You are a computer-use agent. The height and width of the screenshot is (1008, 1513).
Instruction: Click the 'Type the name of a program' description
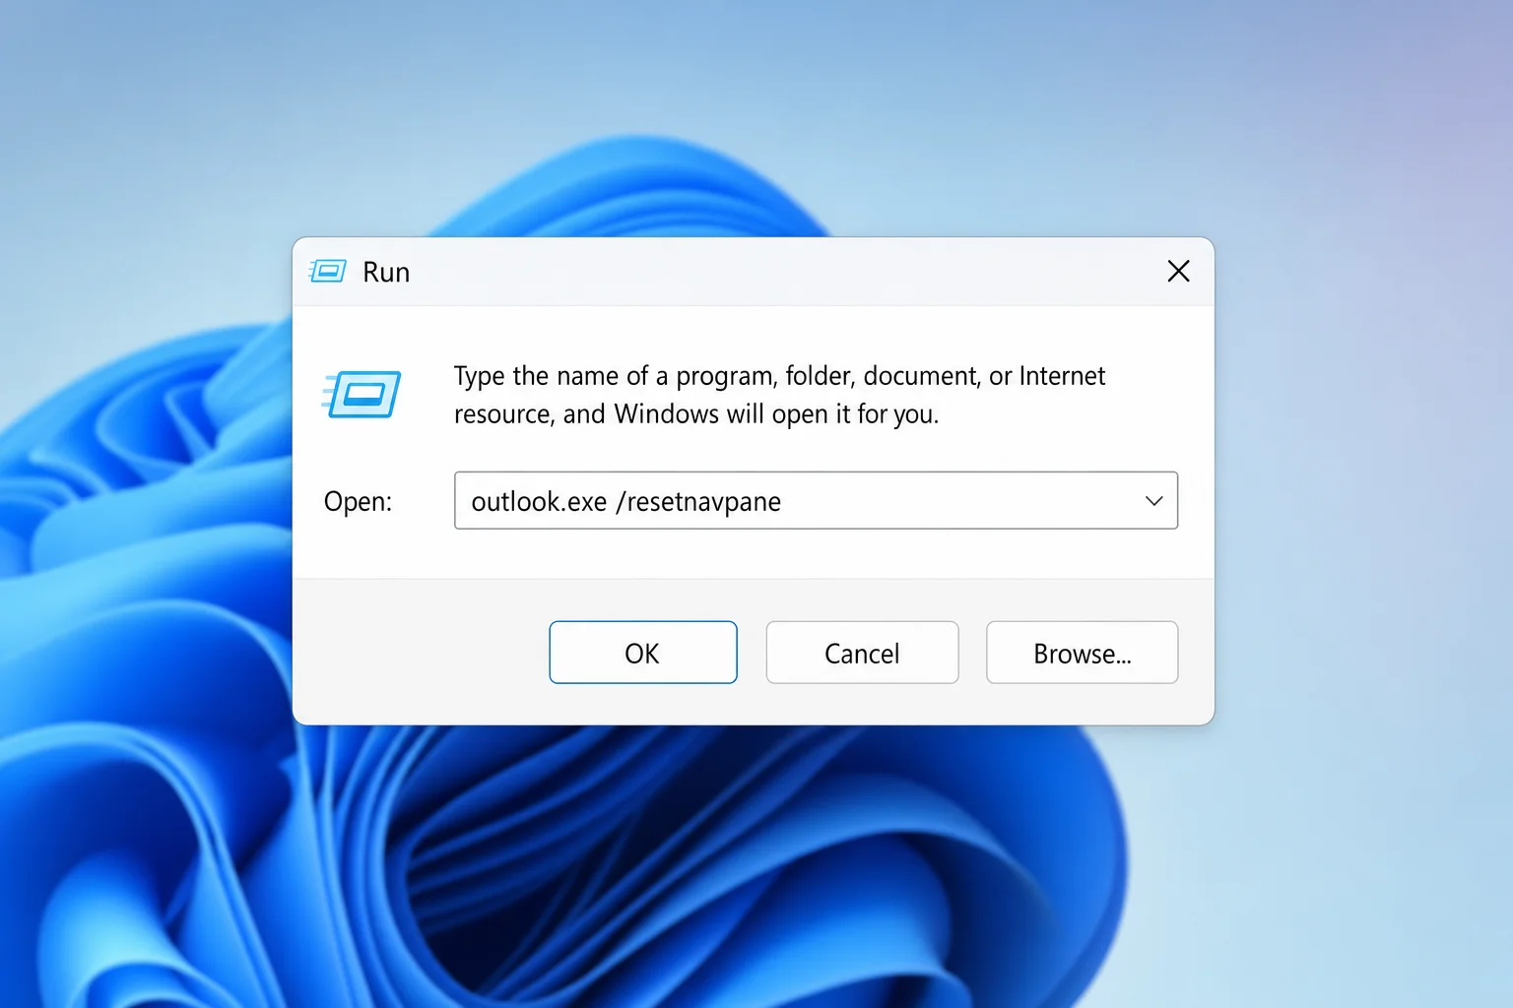[x=779, y=395]
